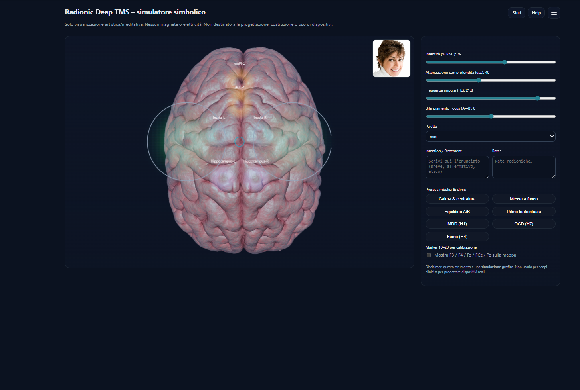
Task: Click the Disclaimer text at the panel bottom
Action: [x=487, y=269]
